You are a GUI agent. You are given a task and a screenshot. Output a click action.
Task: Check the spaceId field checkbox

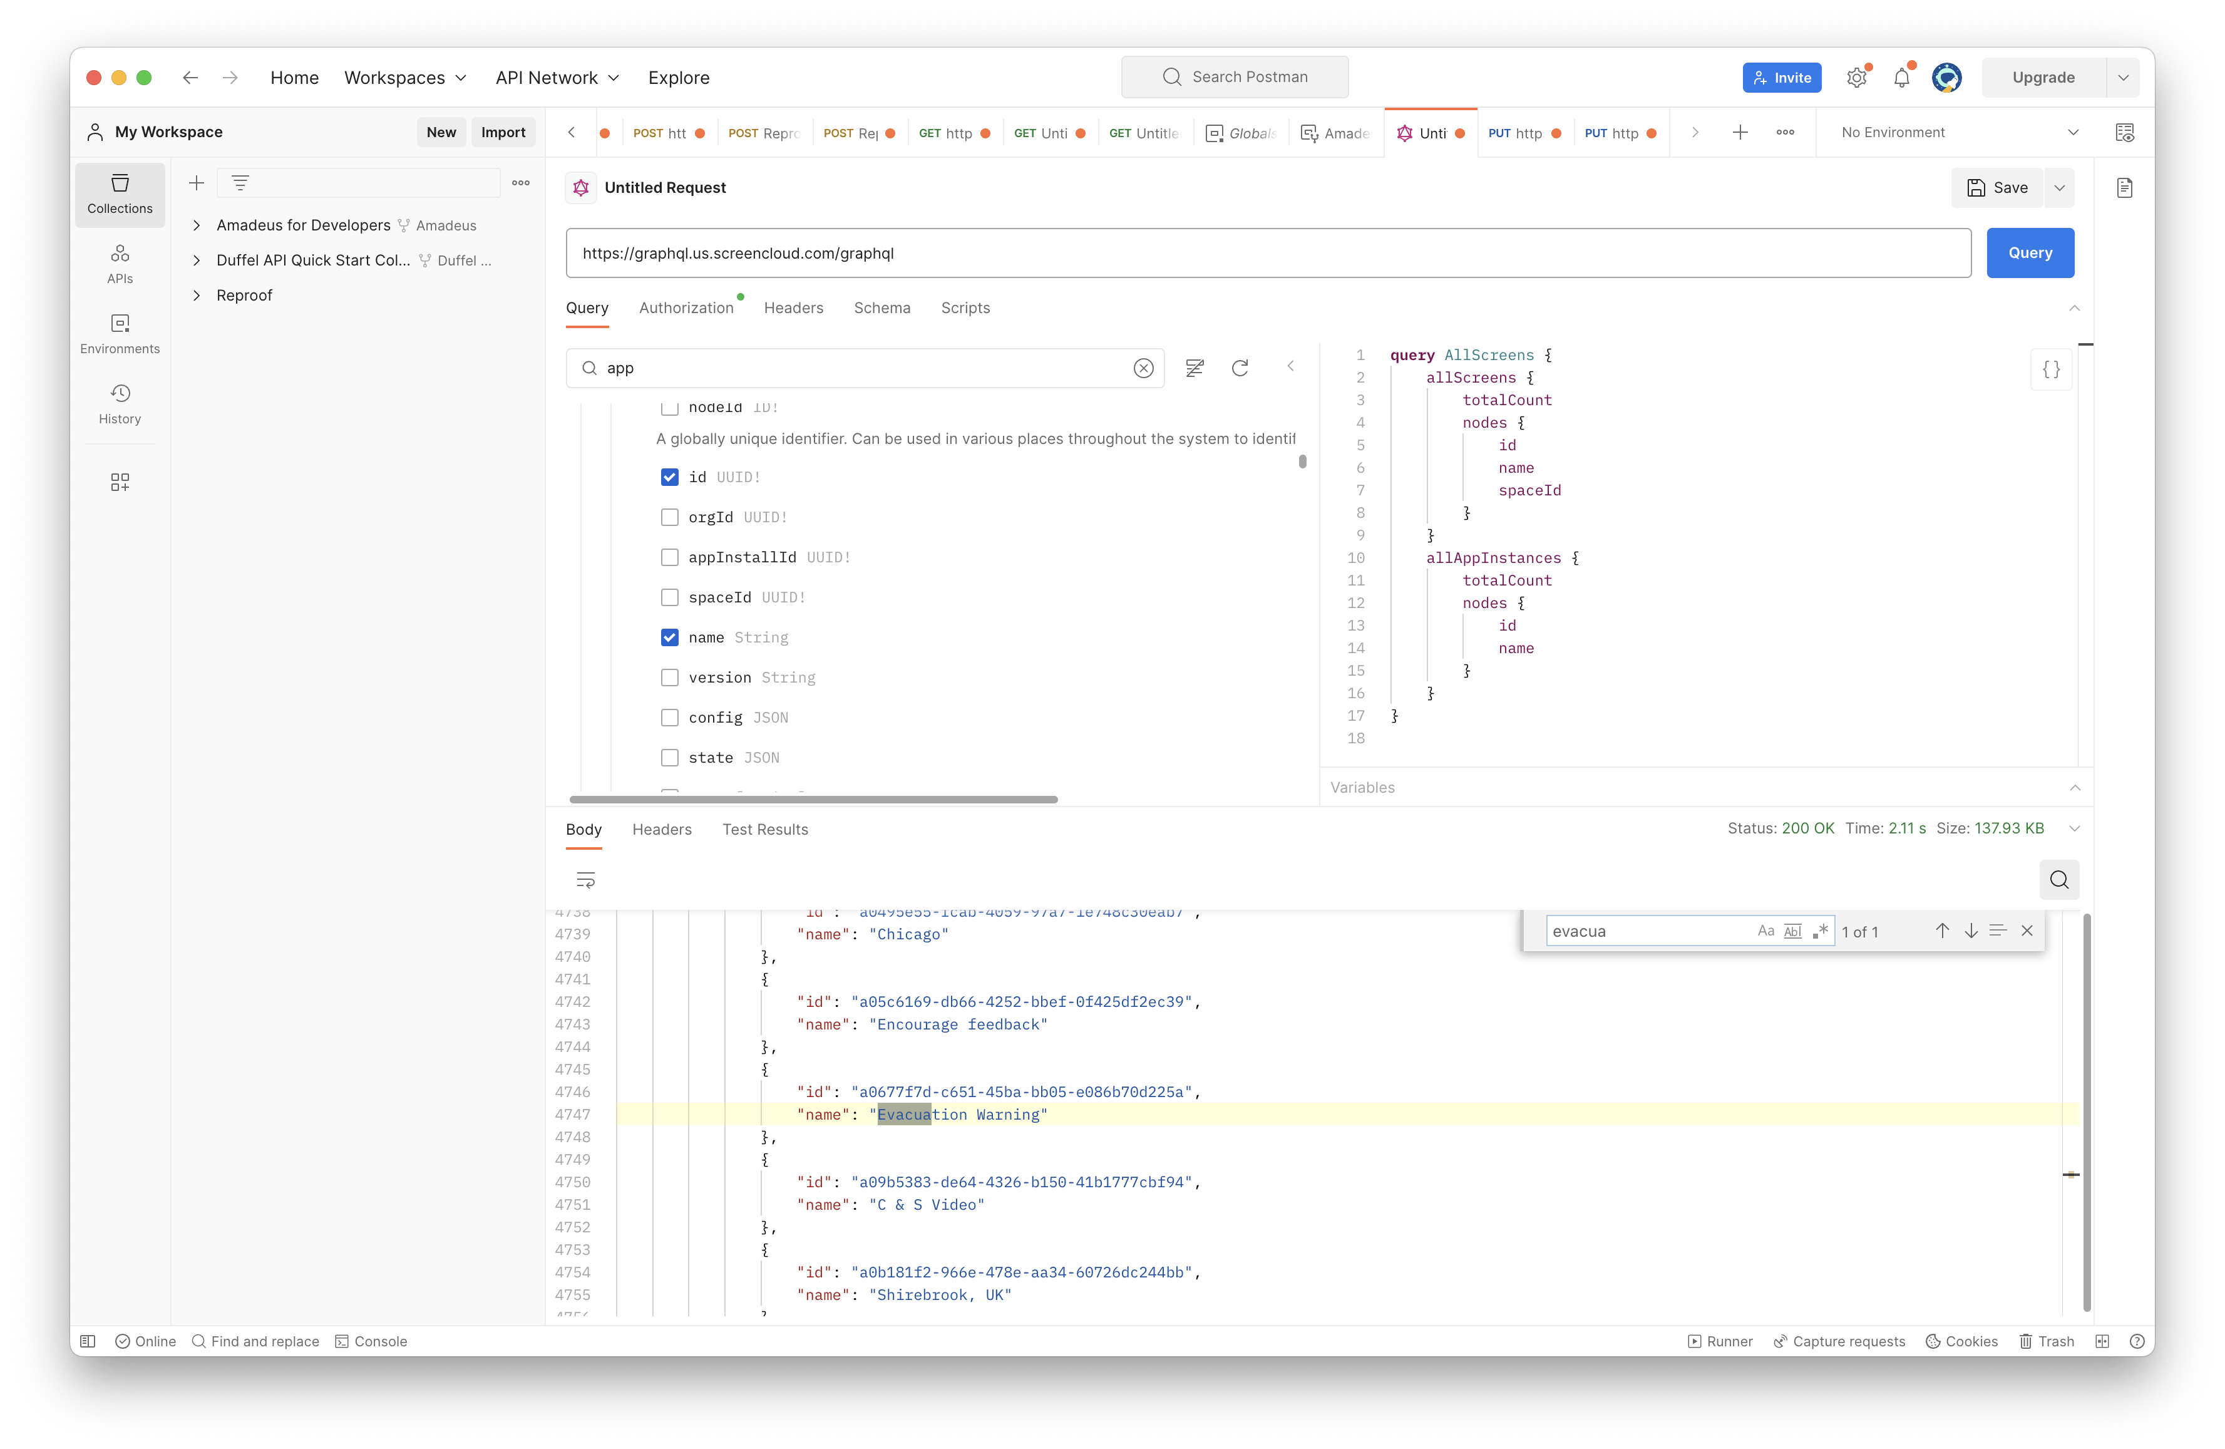click(669, 597)
